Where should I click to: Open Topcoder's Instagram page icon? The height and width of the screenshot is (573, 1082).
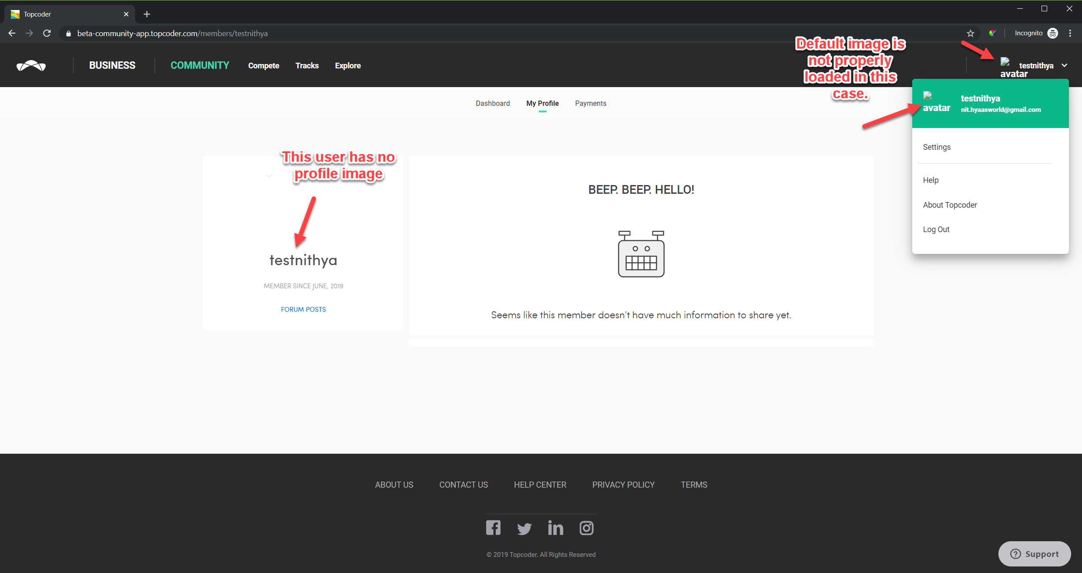(586, 528)
